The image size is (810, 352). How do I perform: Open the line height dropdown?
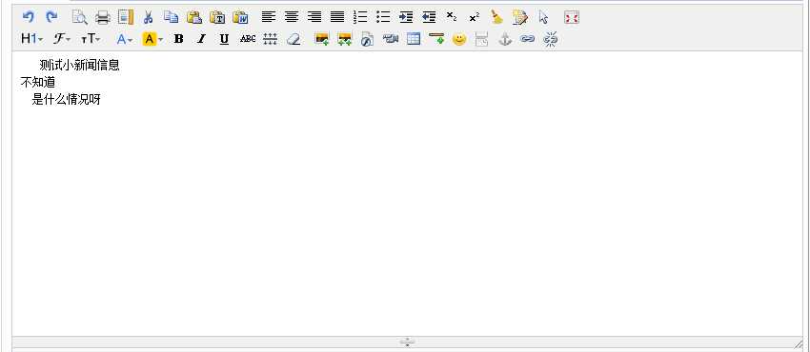pos(271,39)
